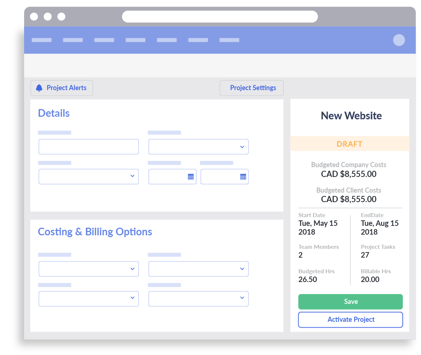The height and width of the screenshot is (355, 421).
Task: Open the second date field calendar icon
Action: click(243, 177)
